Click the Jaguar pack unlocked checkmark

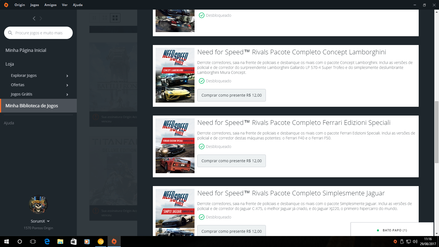(x=202, y=217)
